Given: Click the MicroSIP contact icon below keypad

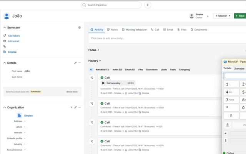Looking at the screenshot, I should (228, 125).
